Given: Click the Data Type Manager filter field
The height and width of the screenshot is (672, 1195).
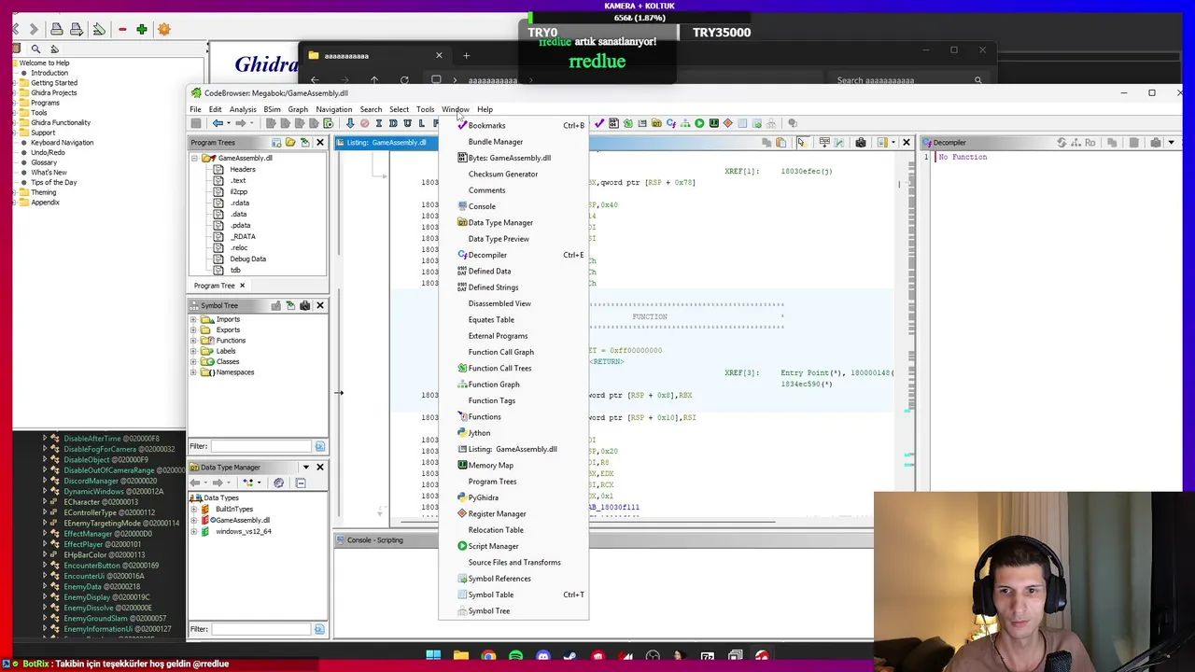Looking at the screenshot, I should [260, 629].
